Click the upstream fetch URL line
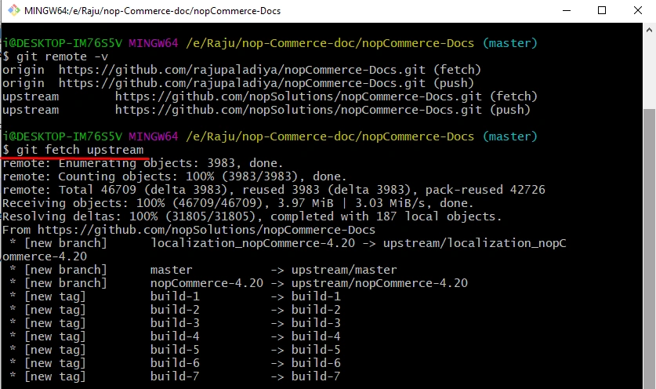 (x=270, y=96)
